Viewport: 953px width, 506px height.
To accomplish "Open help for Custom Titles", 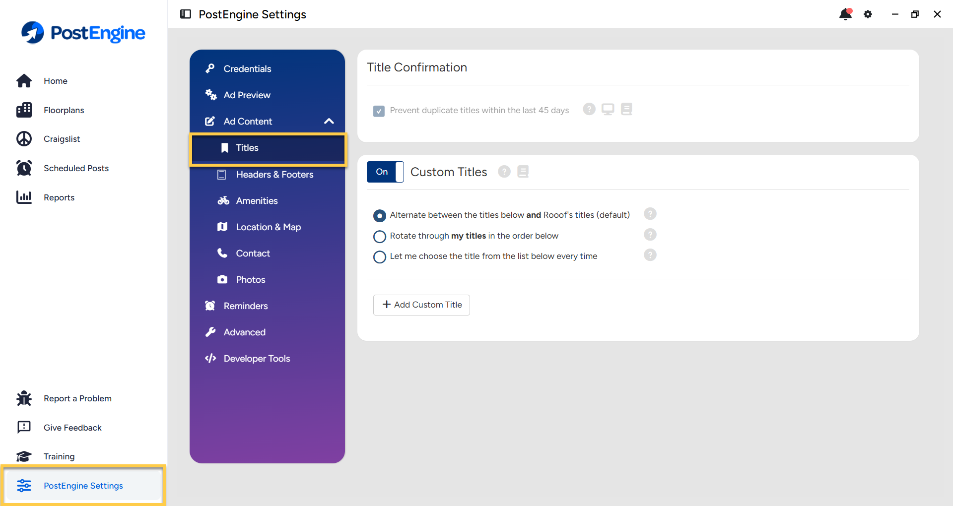I will coord(504,172).
